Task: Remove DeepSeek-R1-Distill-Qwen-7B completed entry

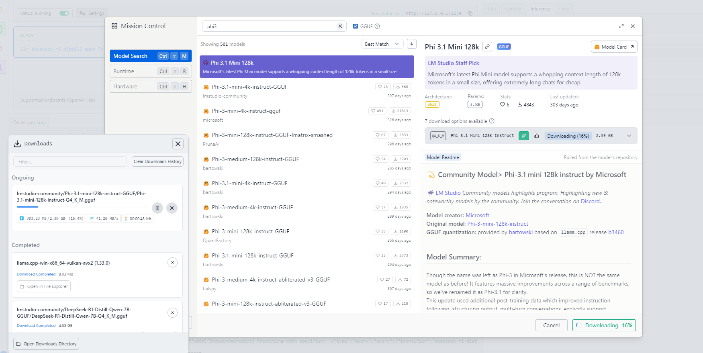Action: (172, 312)
